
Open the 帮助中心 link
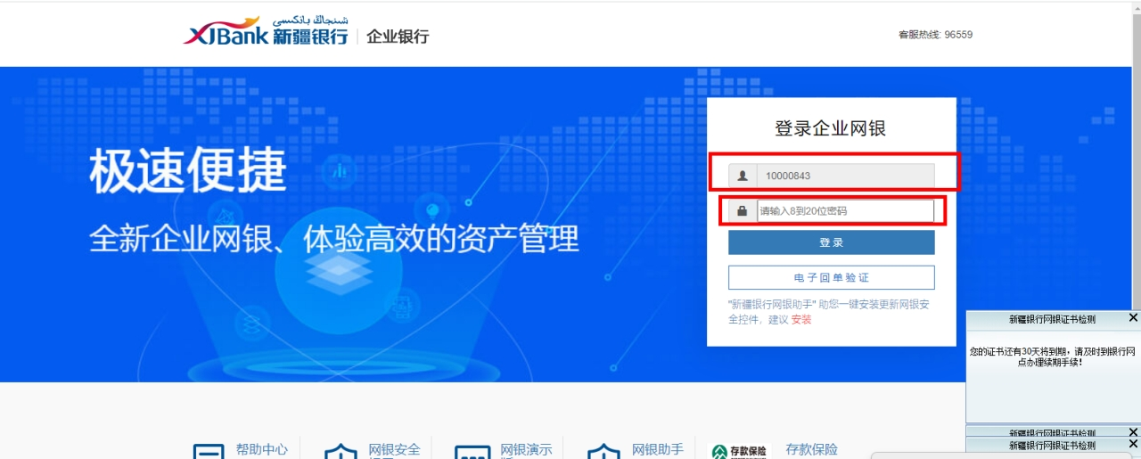262,450
